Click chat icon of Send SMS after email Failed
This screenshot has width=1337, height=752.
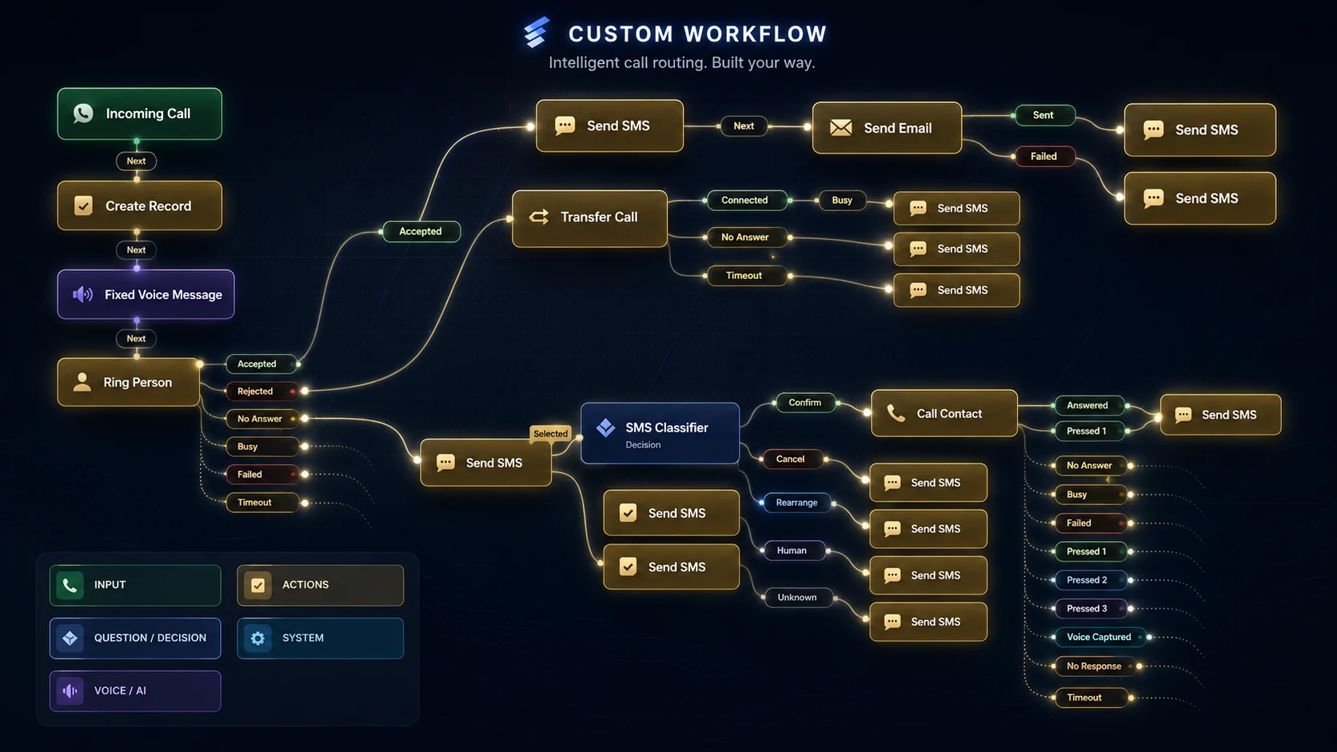(1153, 198)
